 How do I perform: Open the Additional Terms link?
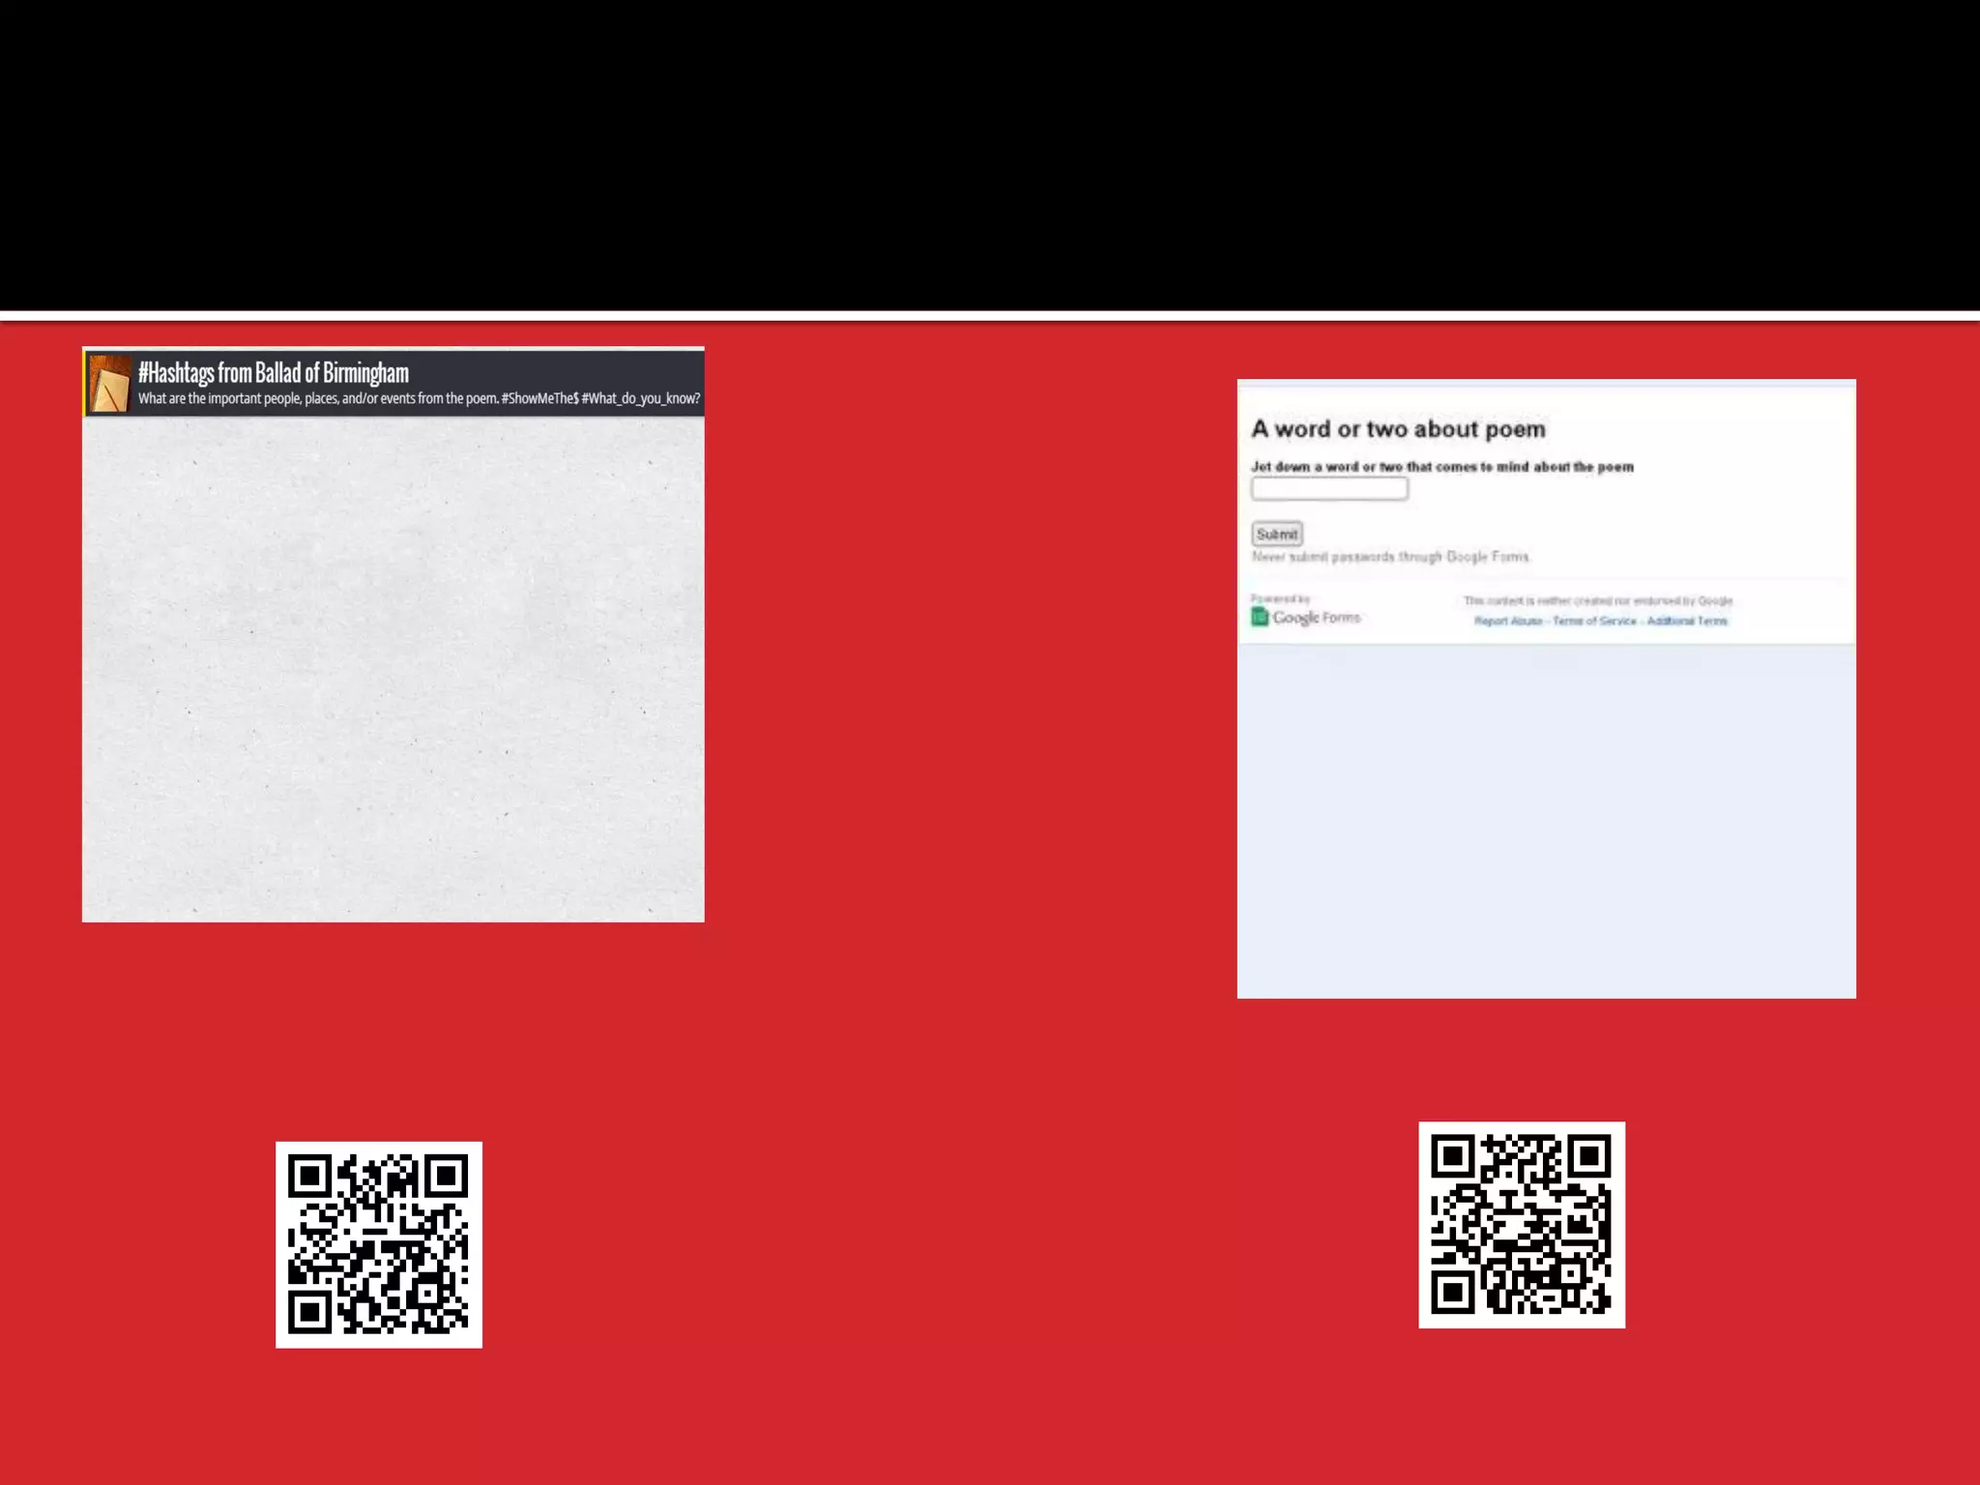(1687, 621)
